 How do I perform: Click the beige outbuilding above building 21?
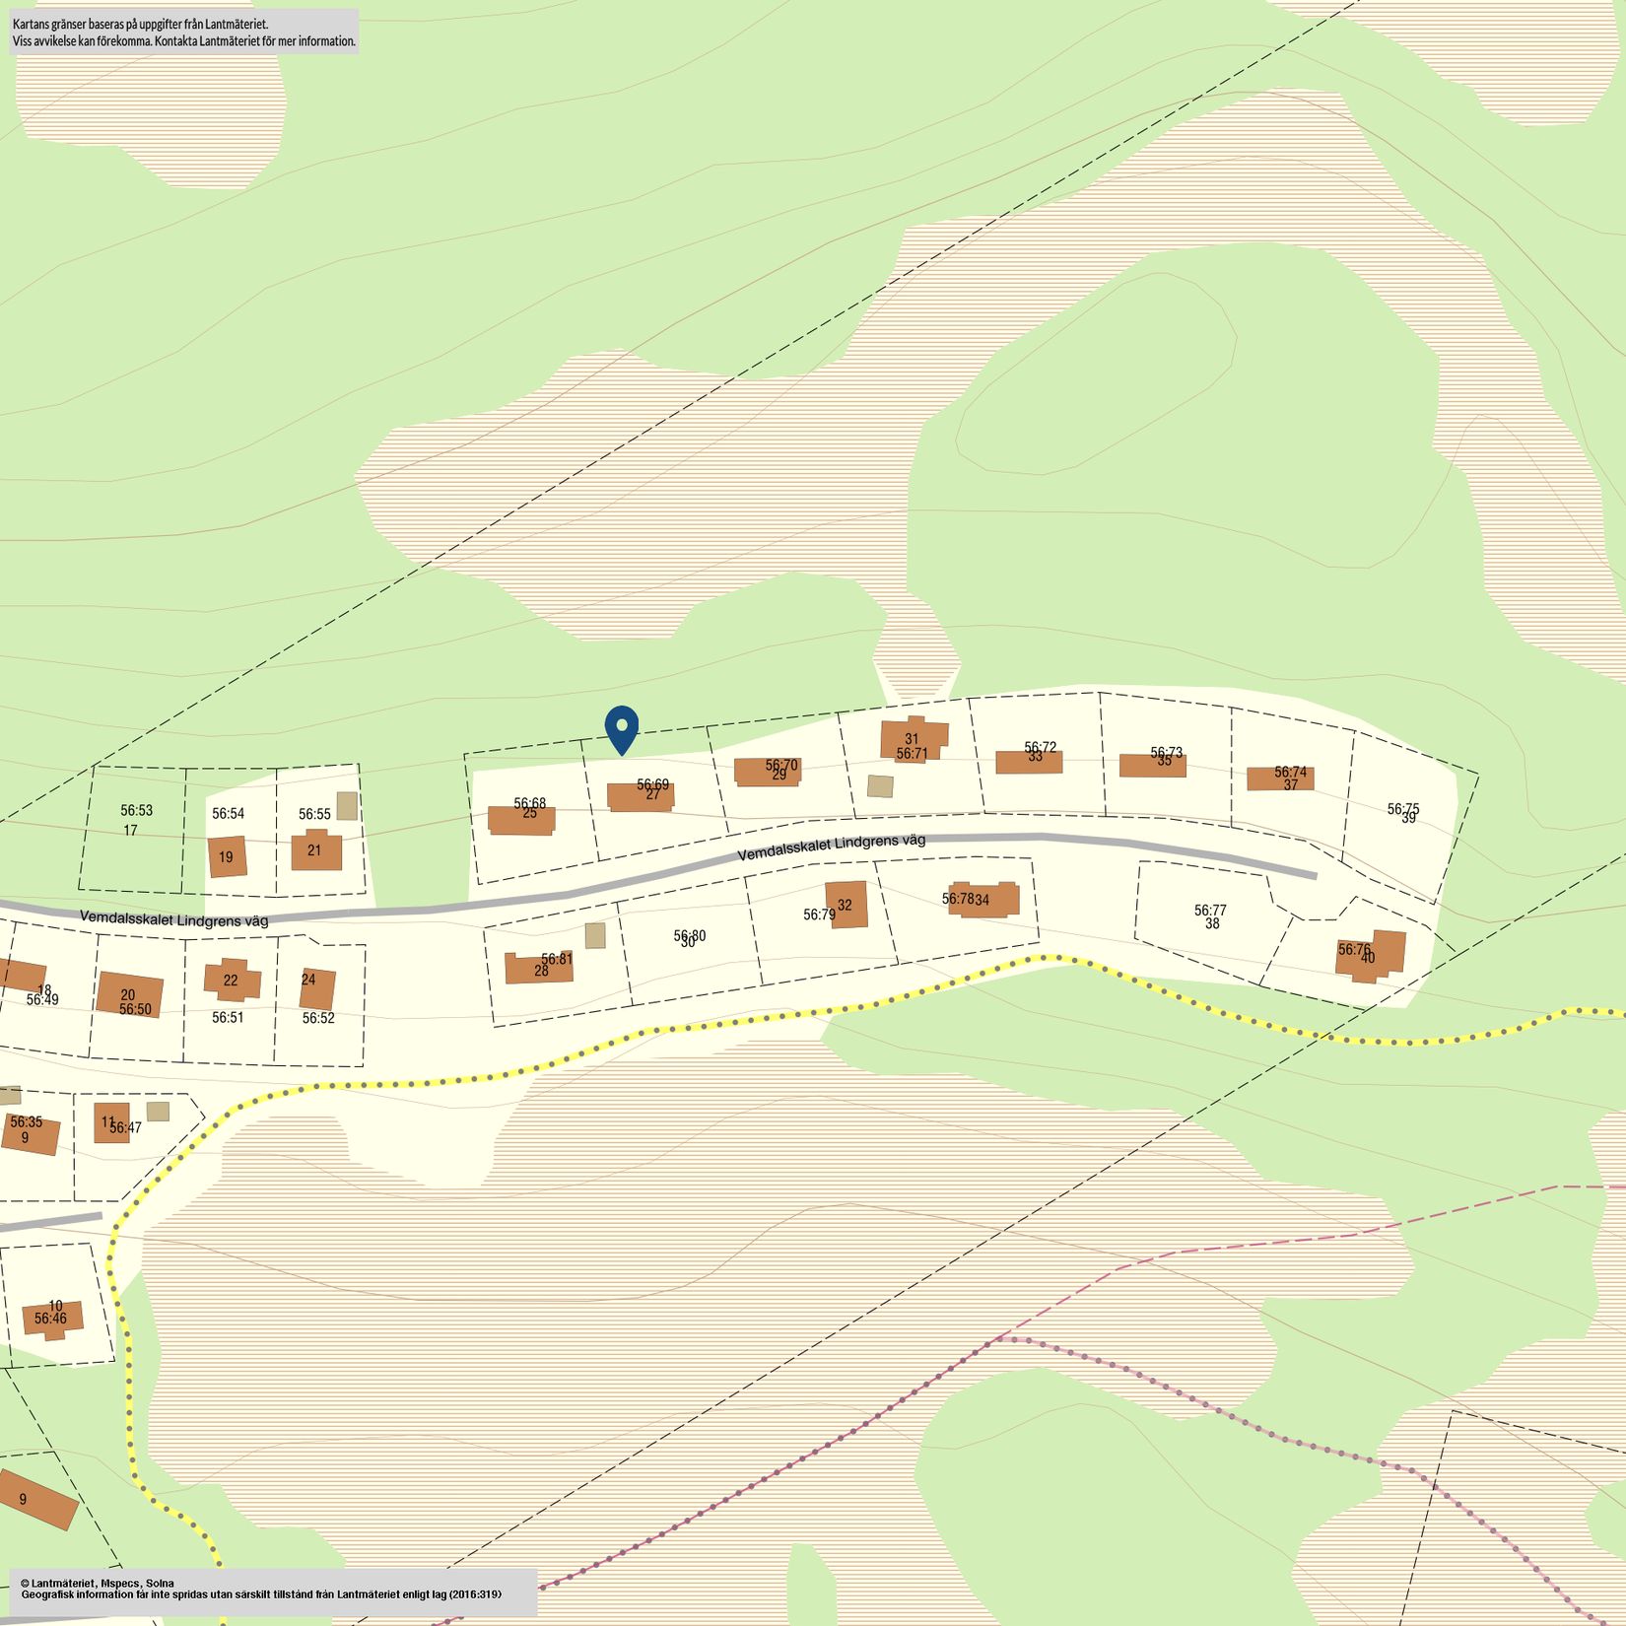(x=347, y=805)
